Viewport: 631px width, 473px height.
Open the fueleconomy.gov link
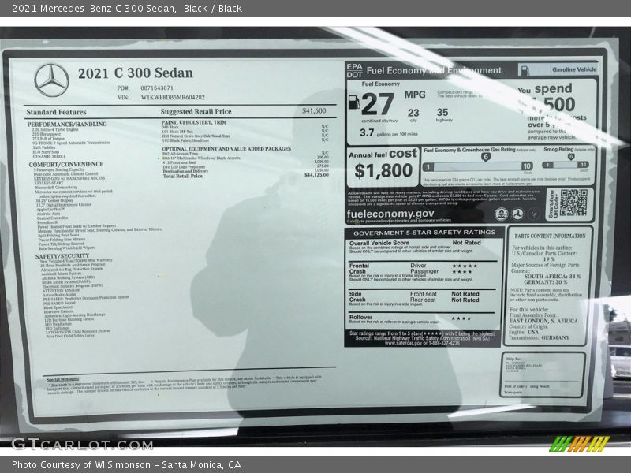(390, 214)
